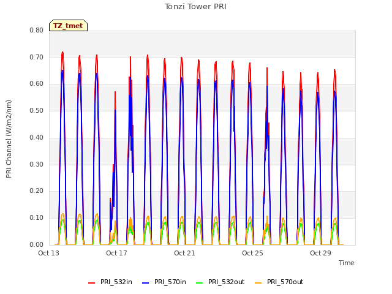Click the Oct 25 x-axis tick label

pyautogui.click(x=252, y=253)
